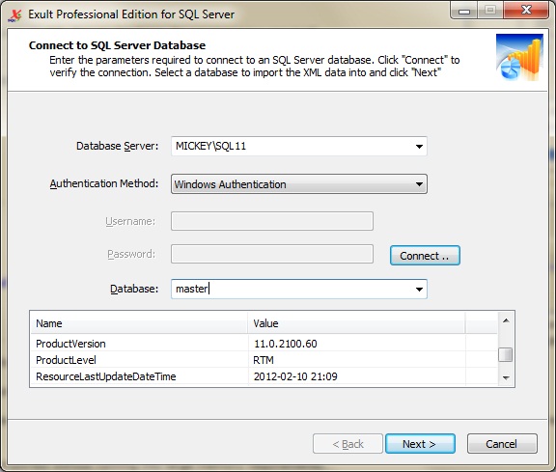The width and height of the screenshot is (556, 472).
Task: Sort properties by the Name column header
Action: click(139, 323)
